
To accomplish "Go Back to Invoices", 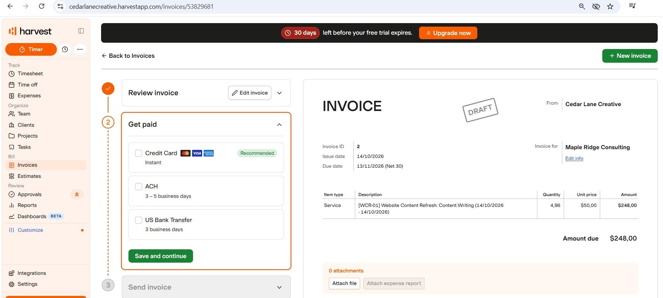I will pyautogui.click(x=128, y=56).
